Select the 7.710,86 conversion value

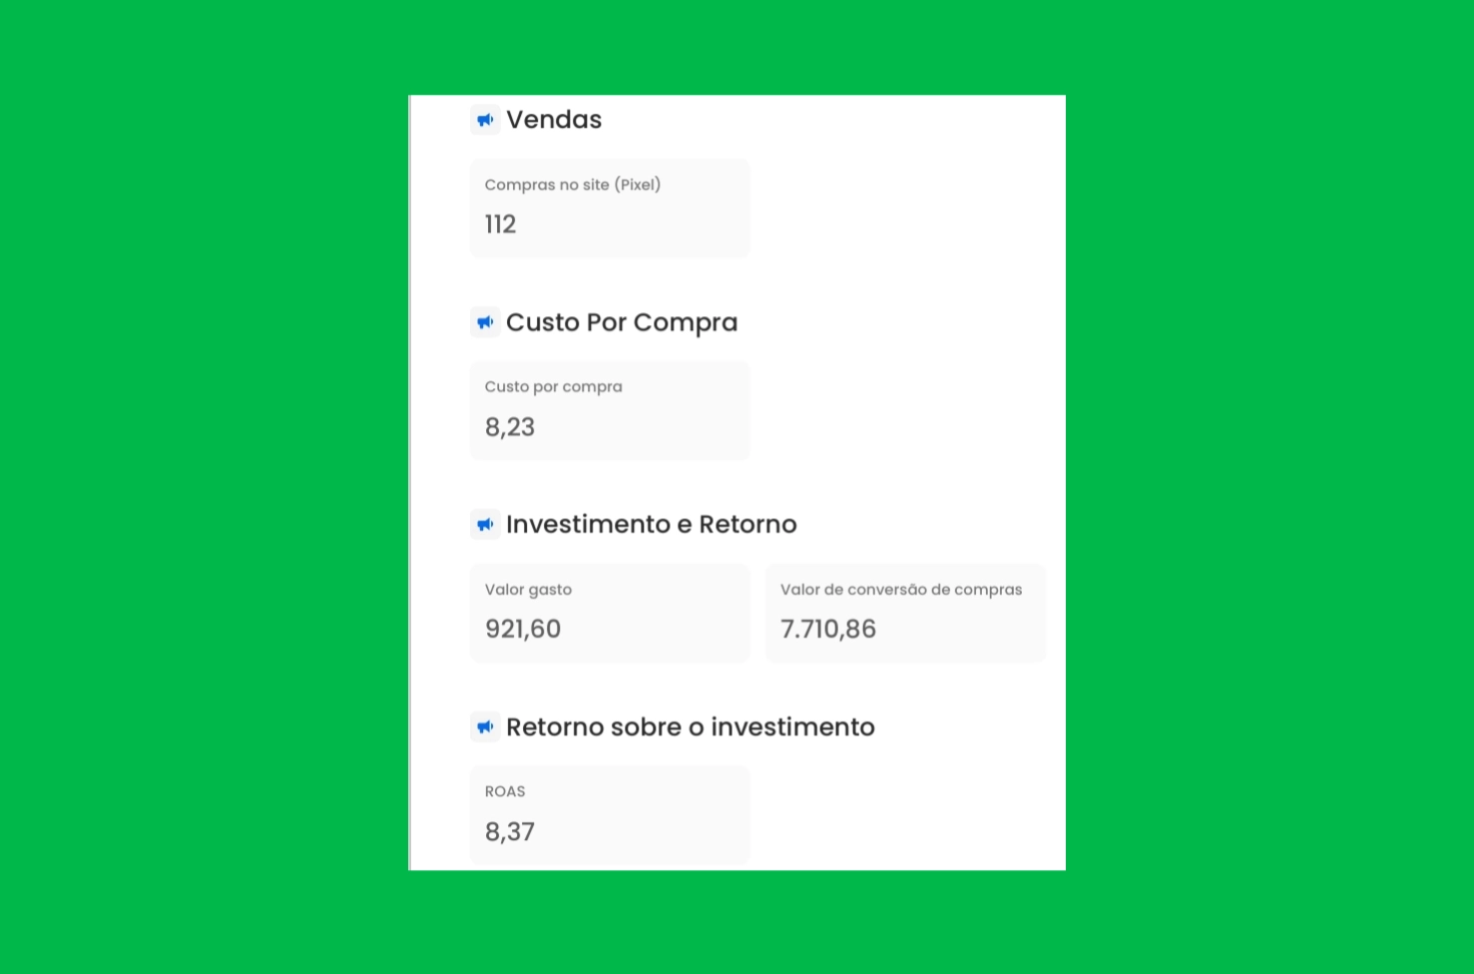[827, 629]
